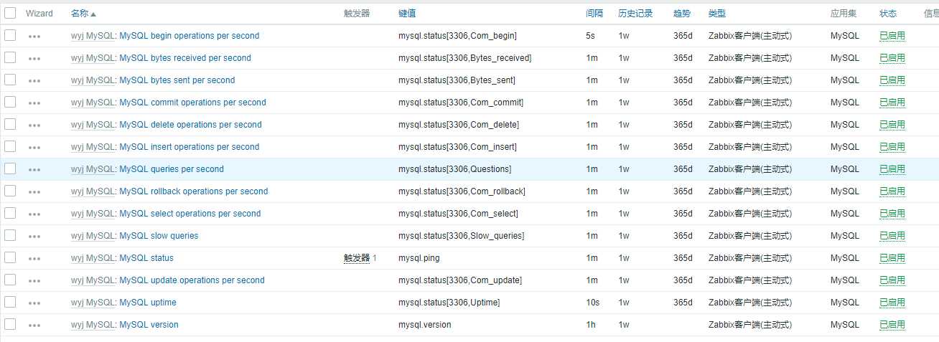Image resolution: width=939 pixels, height=342 pixels.
Task: Select key text mysql.status[3306,Slow_queries]
Action: coord(461,236)
